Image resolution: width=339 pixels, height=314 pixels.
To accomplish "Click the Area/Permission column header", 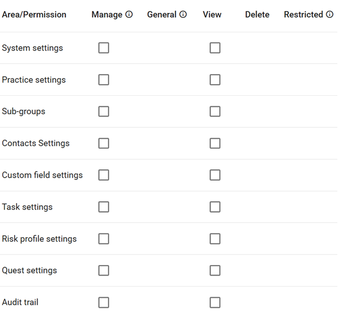I will 34,15.
